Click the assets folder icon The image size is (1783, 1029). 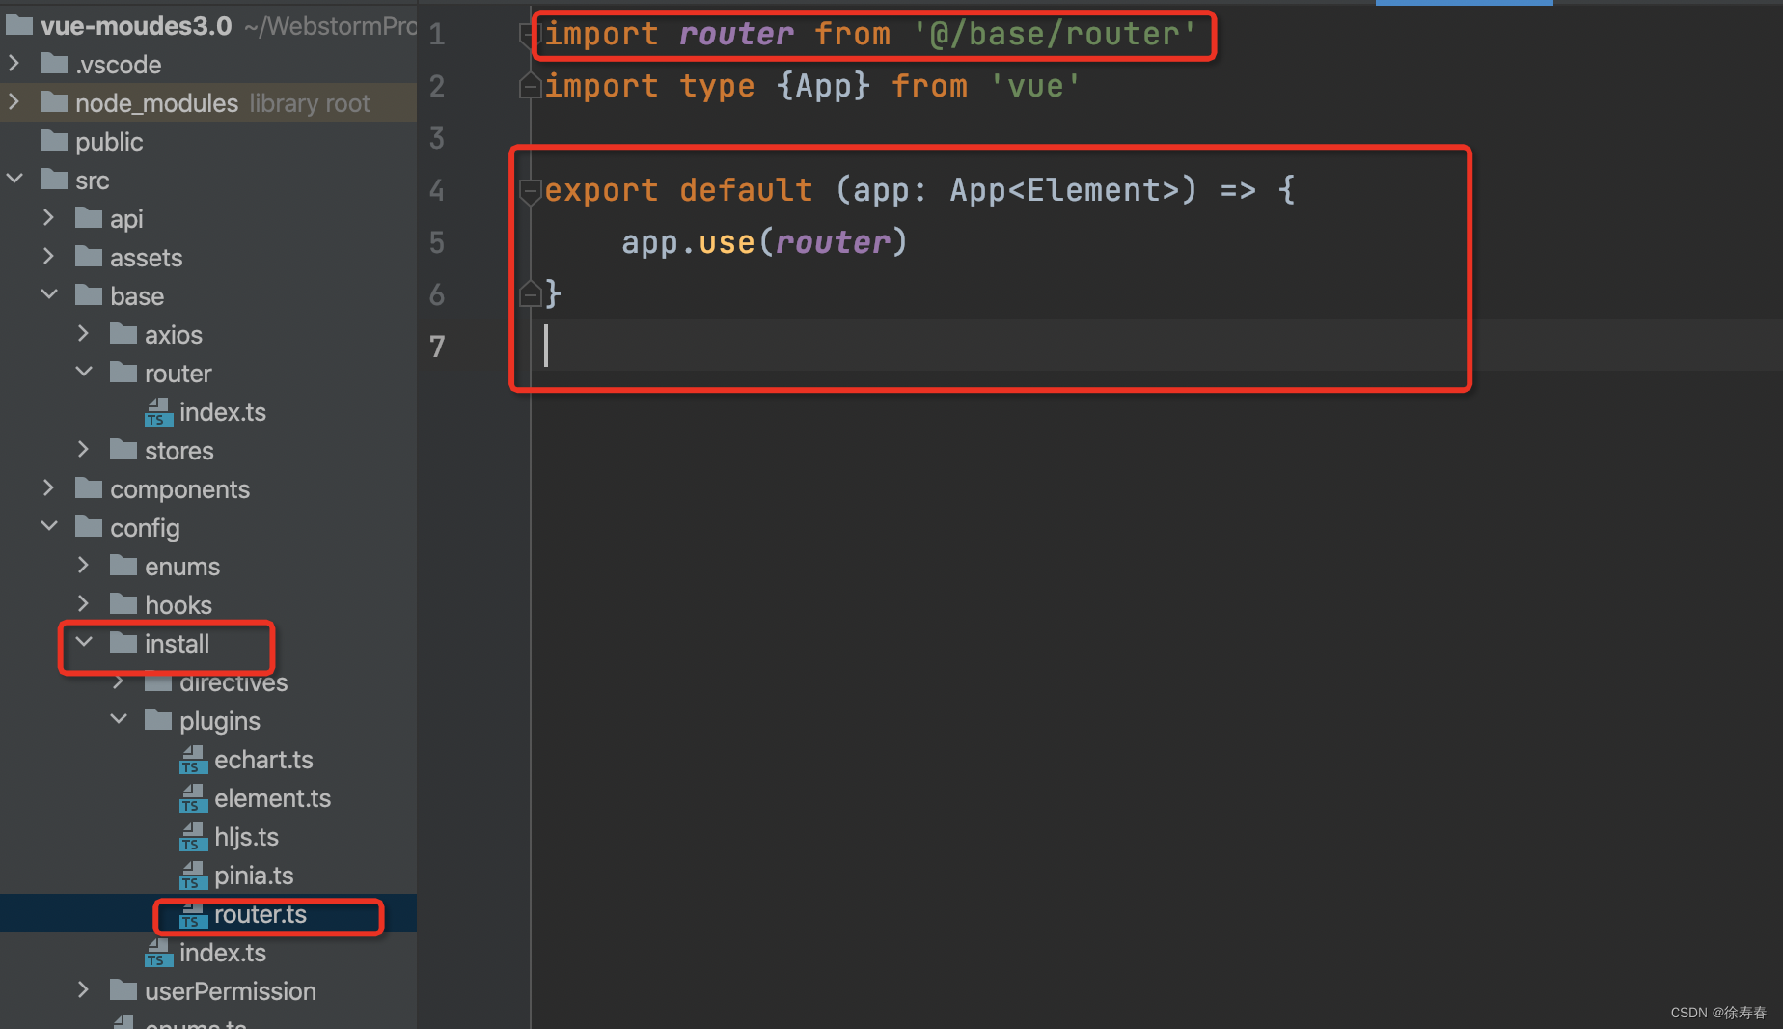click(x=89, y=257)
